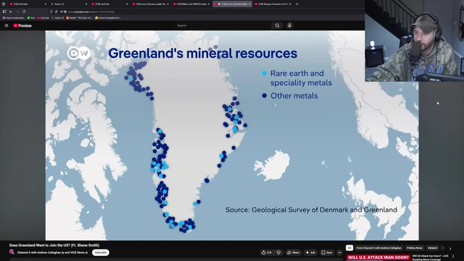Close the Does Greenland Want tab
The width and height of the screenshot is (464, 261).
click(249, 4)
